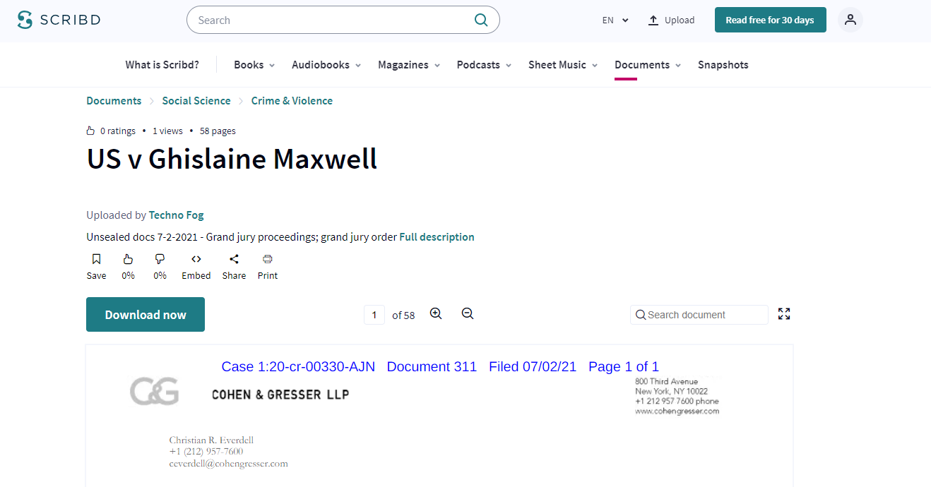Click the Share icon
This screenshot has width=931, height=487.
234,259
